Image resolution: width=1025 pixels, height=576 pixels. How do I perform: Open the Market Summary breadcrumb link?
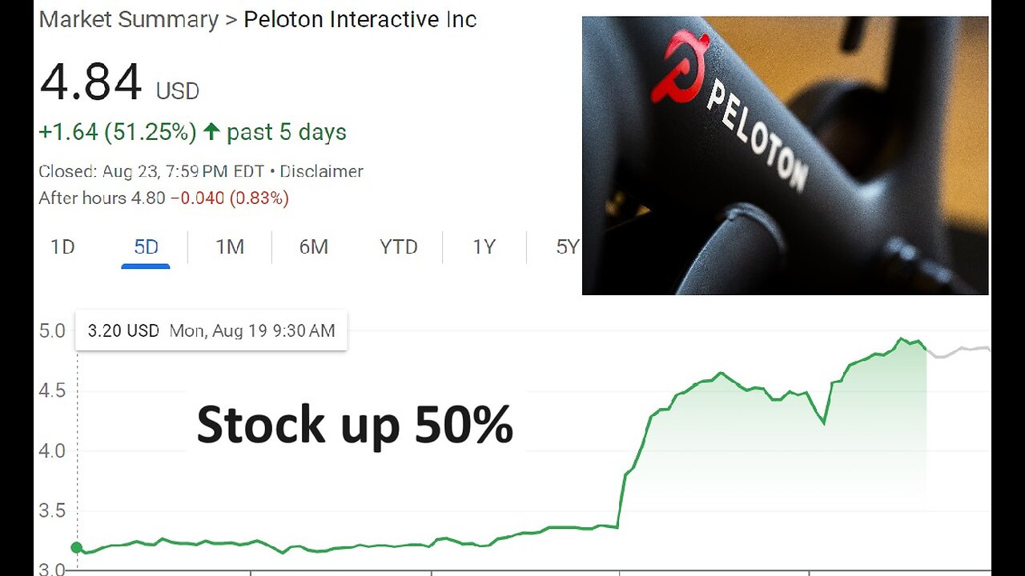128,19
